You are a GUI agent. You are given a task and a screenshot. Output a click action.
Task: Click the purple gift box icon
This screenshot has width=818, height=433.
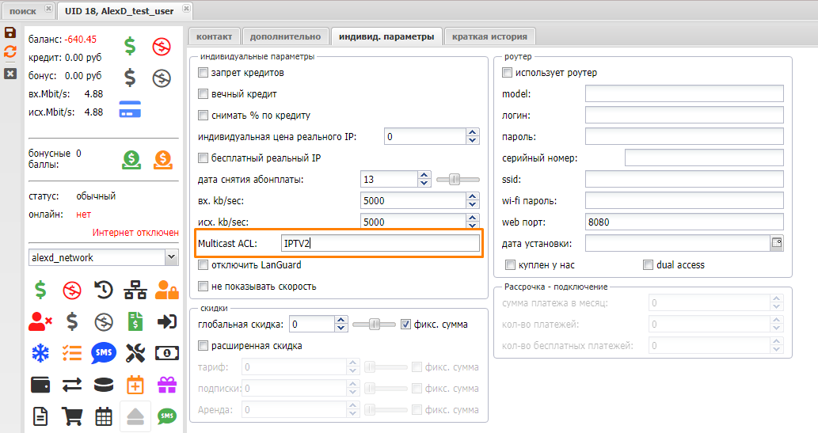167,385
